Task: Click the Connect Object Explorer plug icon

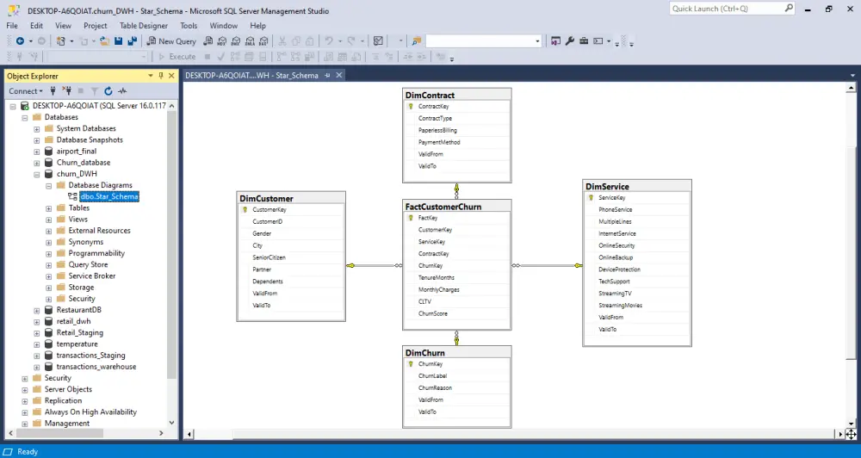Action: (x=53, y=91)
